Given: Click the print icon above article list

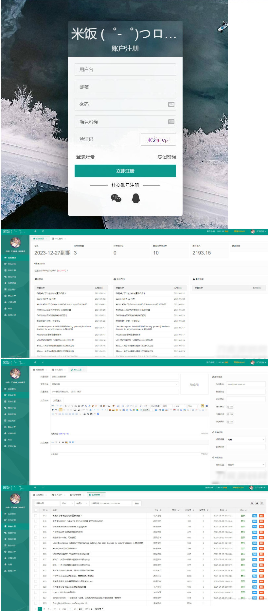Looking at the screenshot, I should [x=257, y=503].
